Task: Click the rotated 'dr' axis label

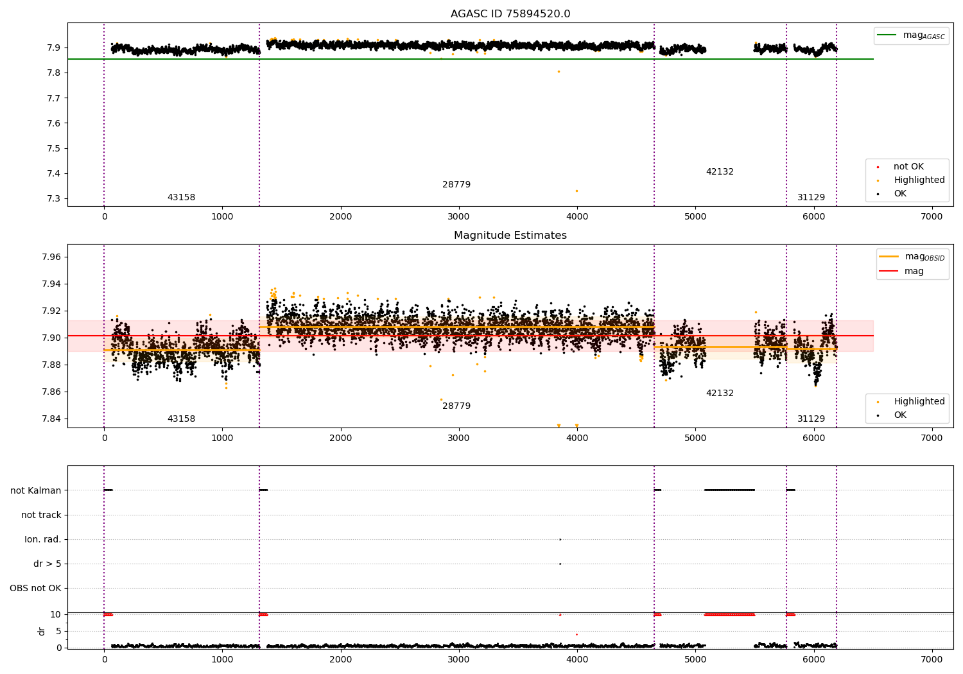Action: point(42,632)
